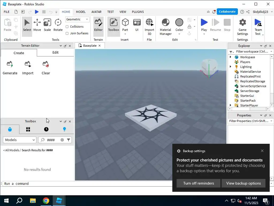Click the notifications bell icon
274x206 pixels.
tap(214, 12)
